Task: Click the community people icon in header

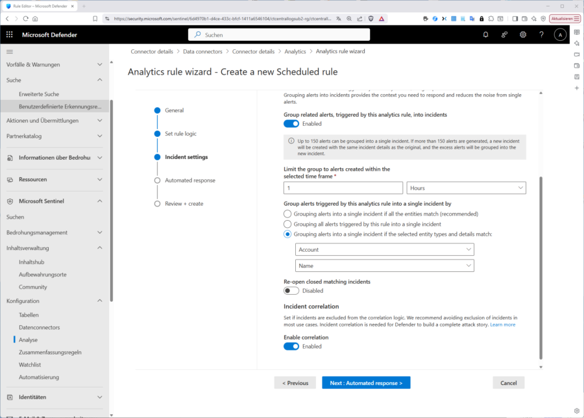Action: tap(504, 34)
